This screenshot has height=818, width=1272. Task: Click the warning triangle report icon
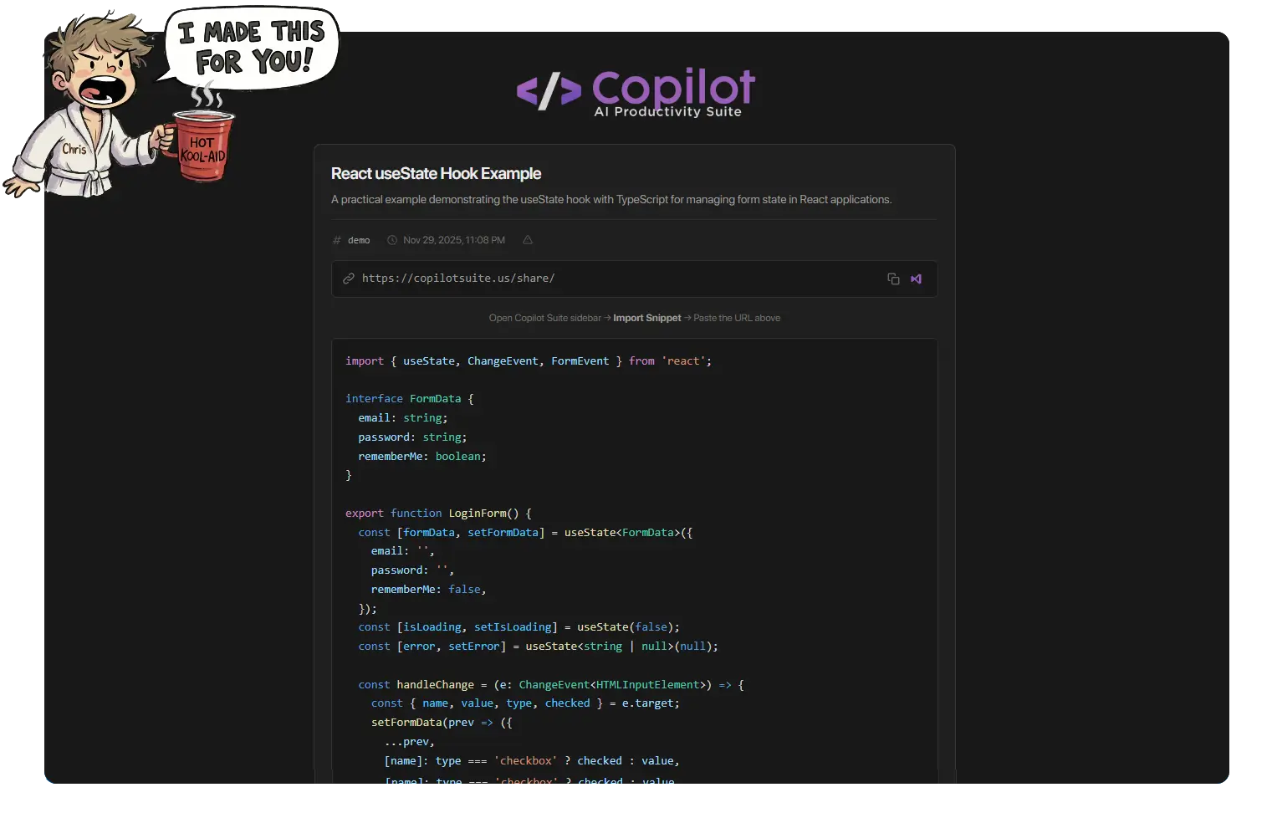click(528, 240)
